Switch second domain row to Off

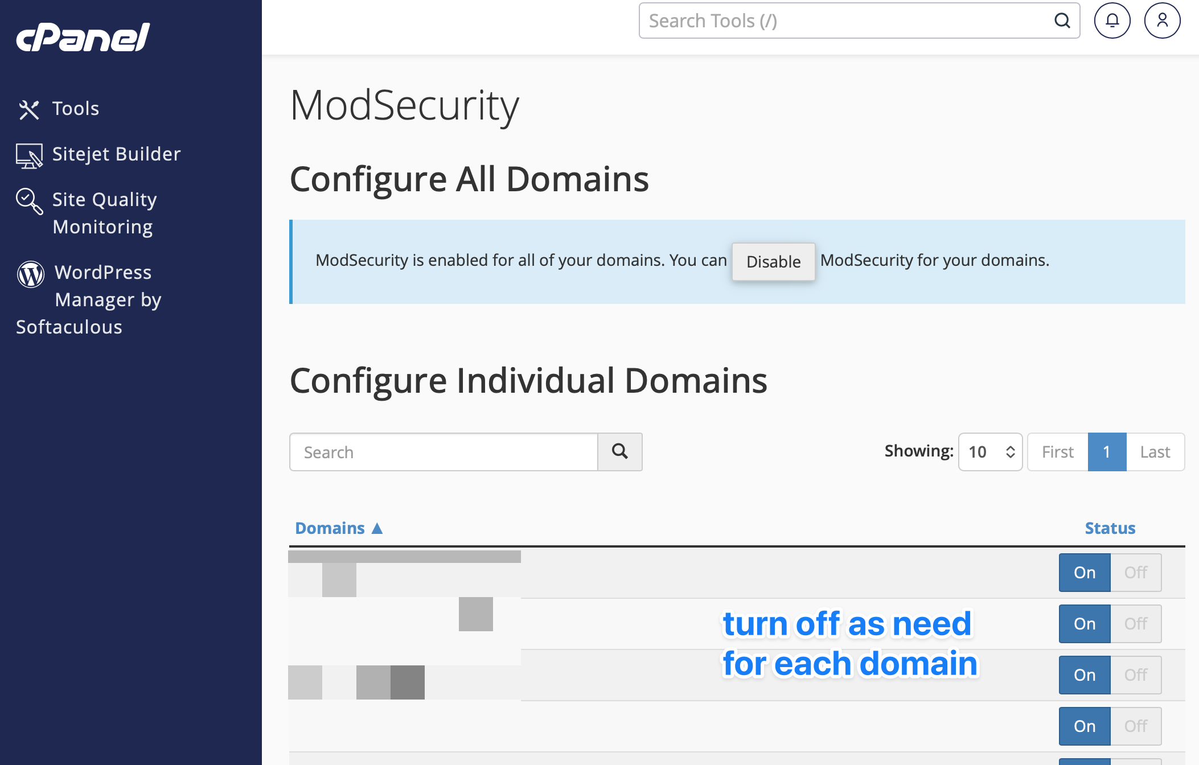click(1136, 624)
